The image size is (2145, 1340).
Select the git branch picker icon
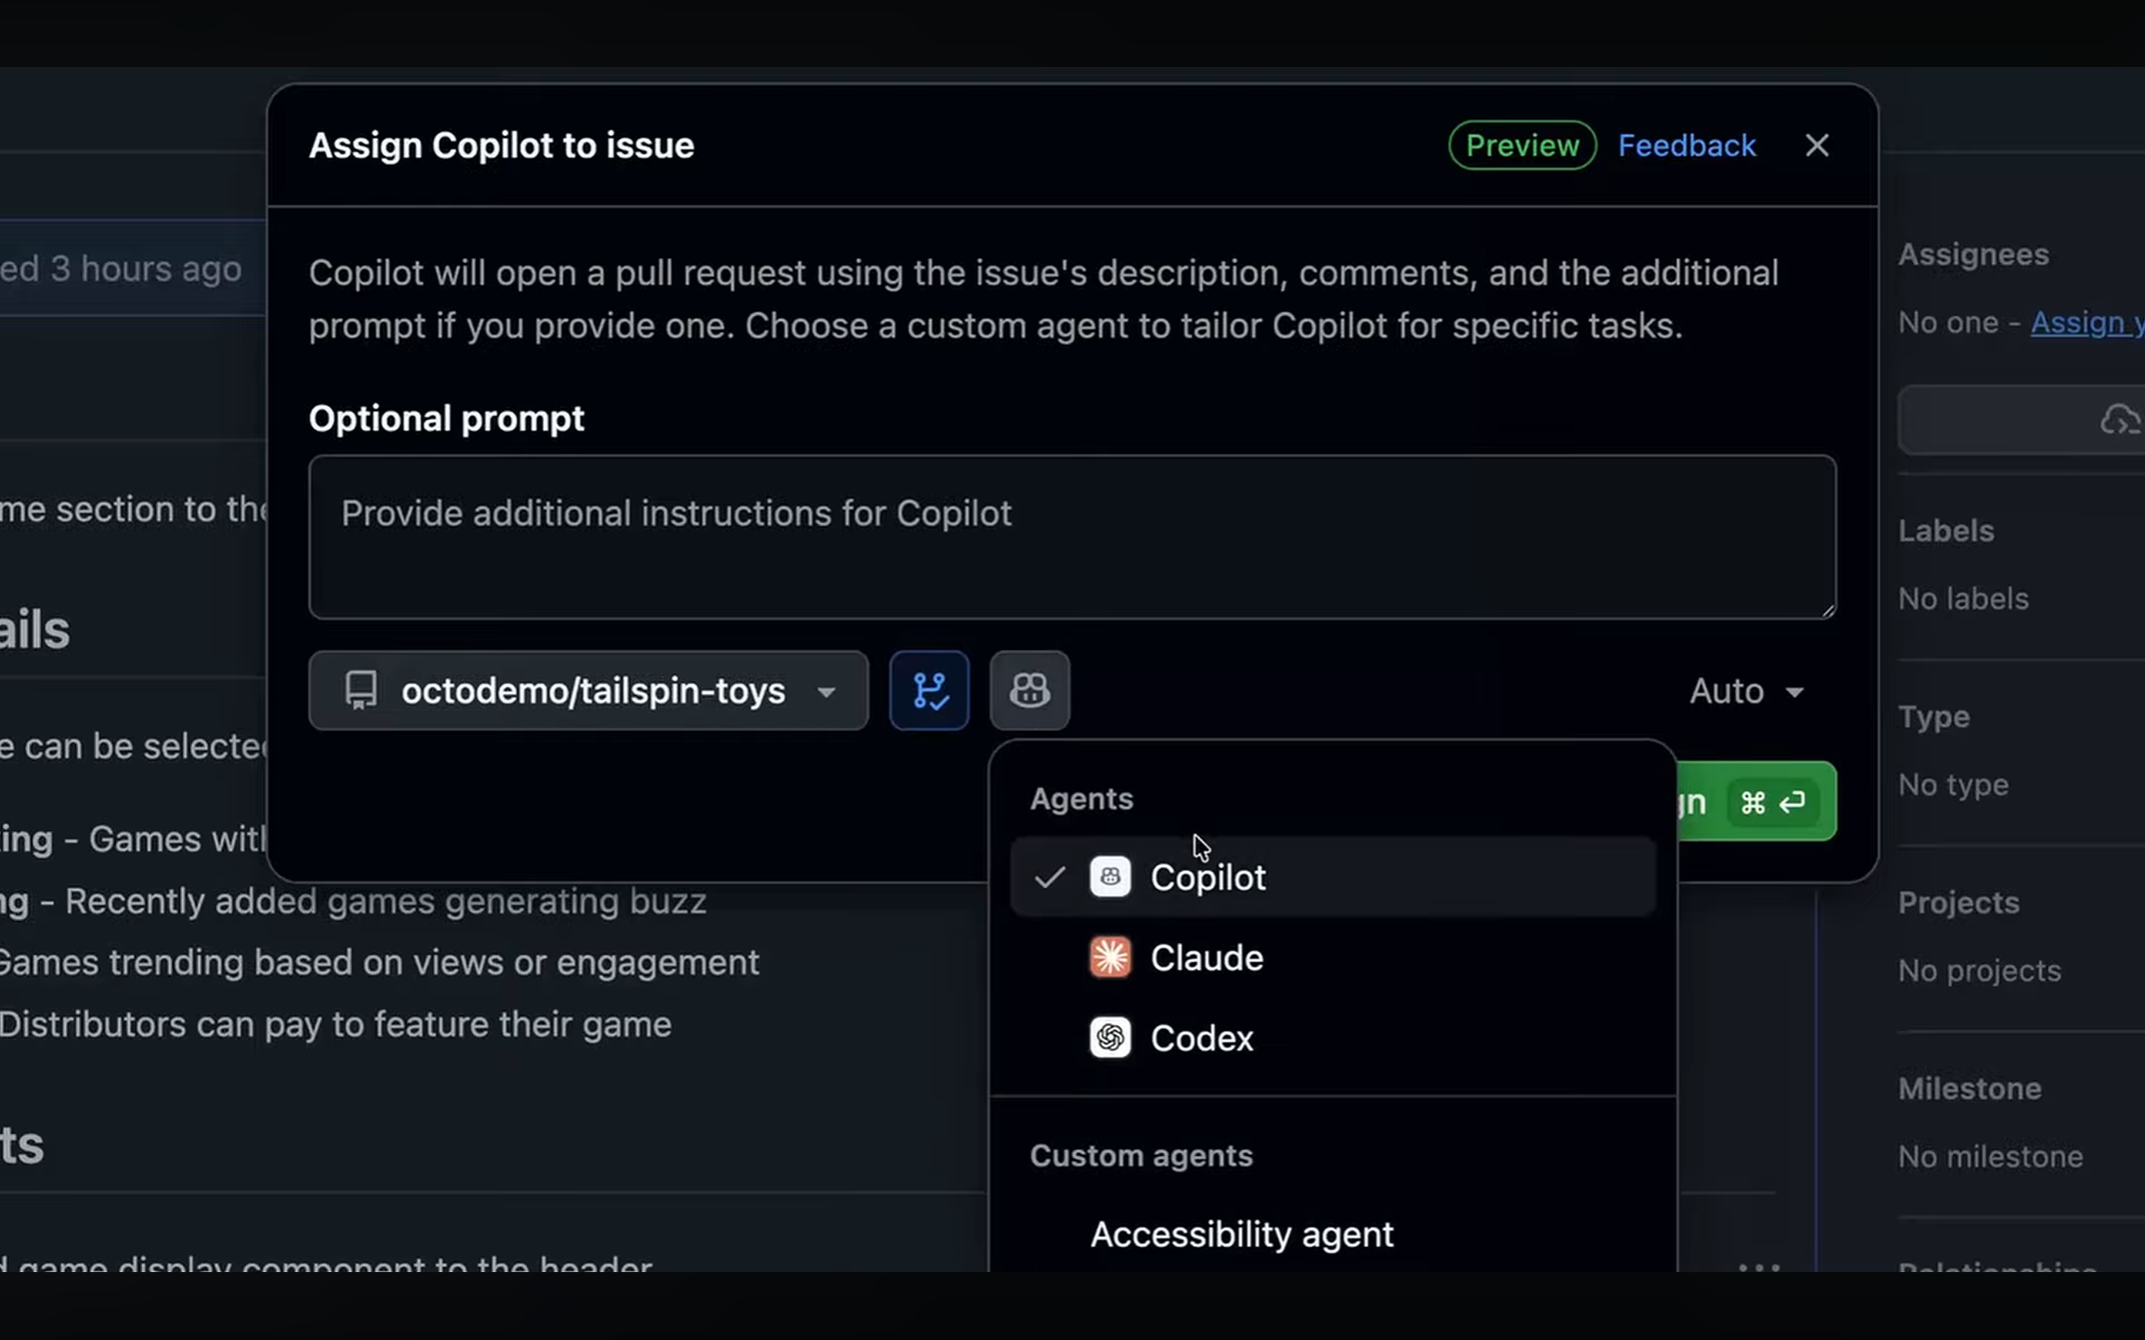928,690
